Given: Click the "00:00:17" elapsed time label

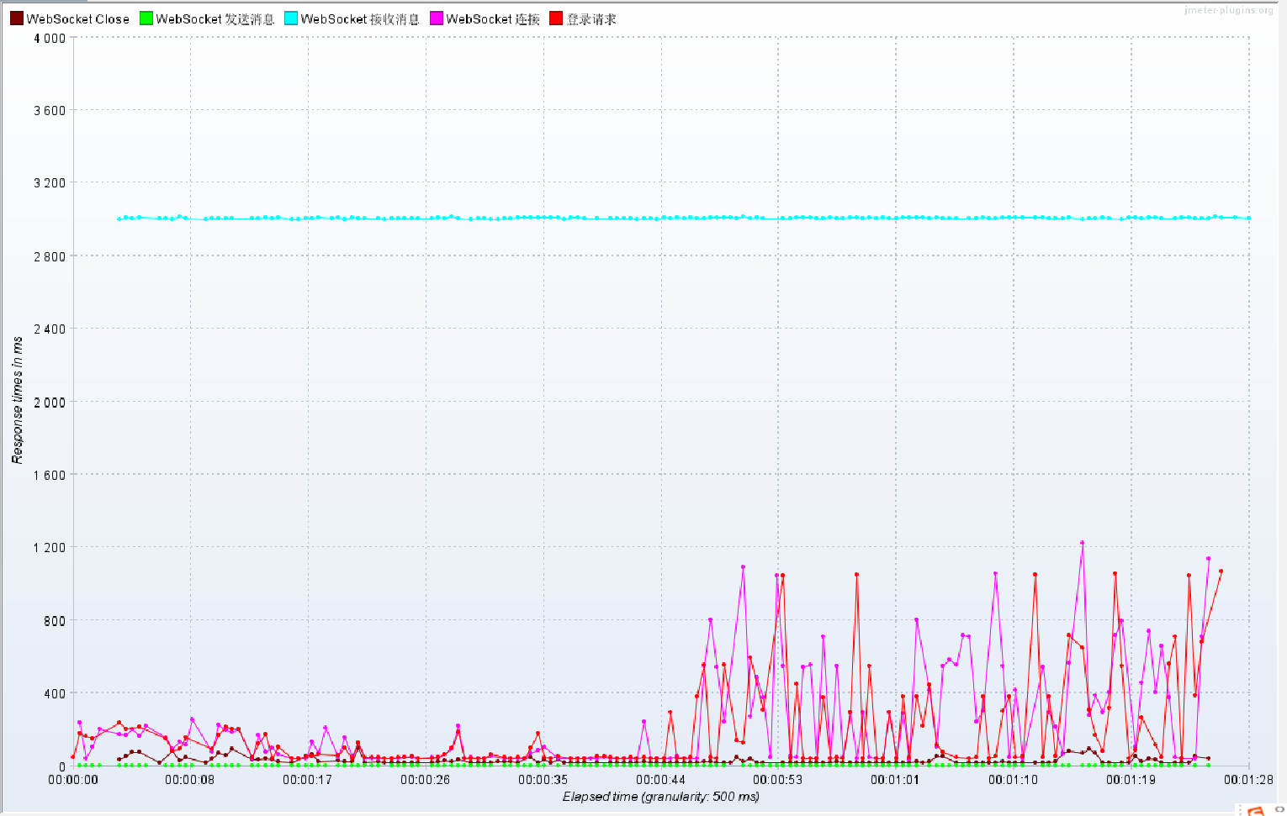Looking at the screenshot, I should [308, 780].
